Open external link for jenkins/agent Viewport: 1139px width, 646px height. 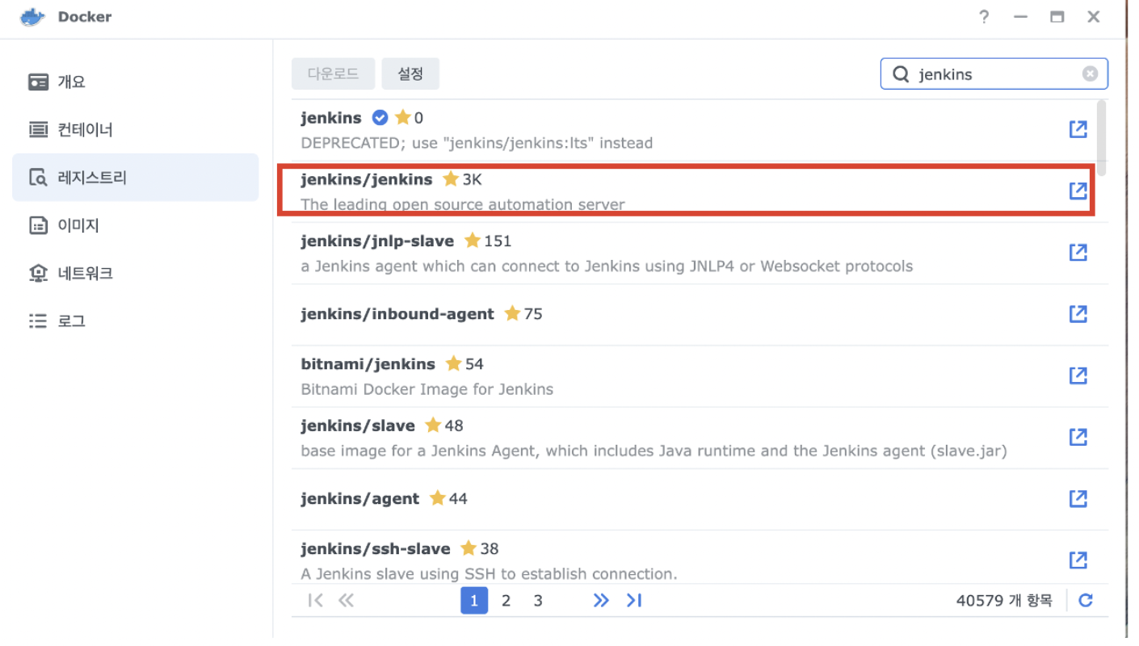pos(1078,498)
